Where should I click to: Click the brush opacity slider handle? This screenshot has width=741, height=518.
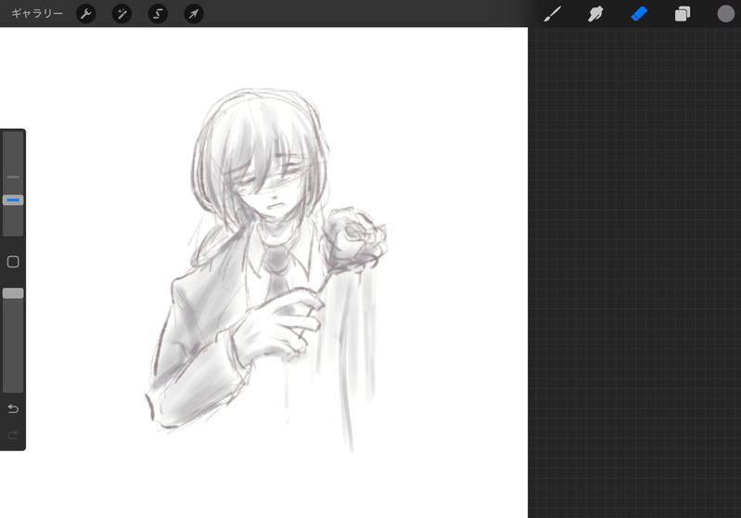13,293
